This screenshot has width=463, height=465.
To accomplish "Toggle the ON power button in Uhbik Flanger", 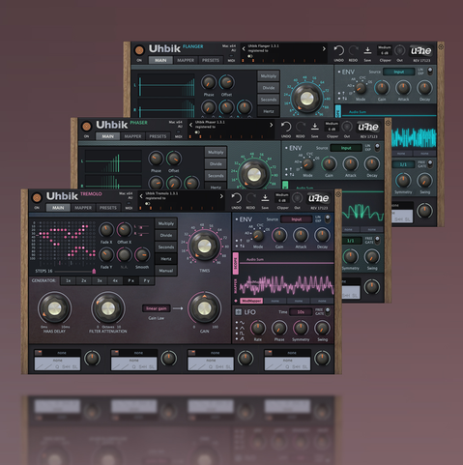I will pos(139,50).
